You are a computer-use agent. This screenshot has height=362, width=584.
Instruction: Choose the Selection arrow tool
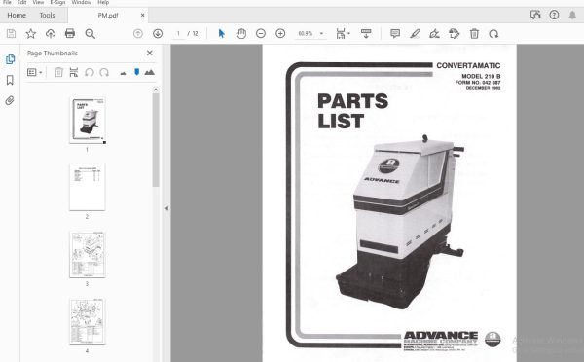[222, 33]
